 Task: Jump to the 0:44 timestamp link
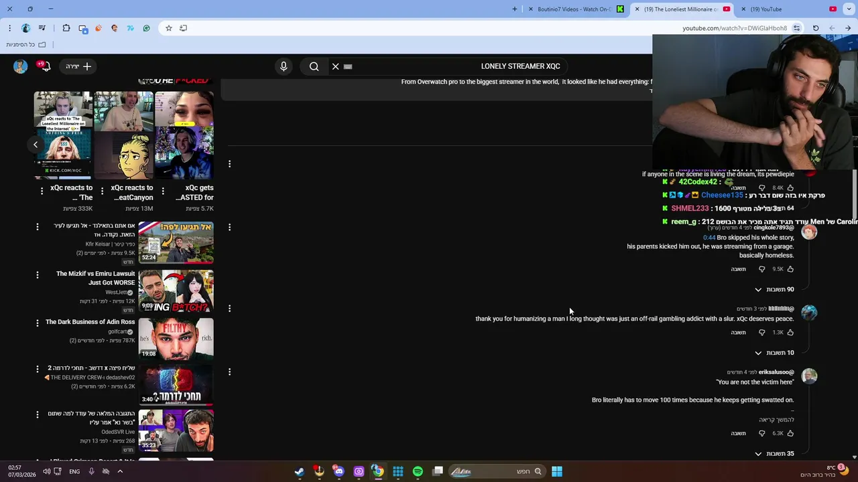(x=709, y=238)
